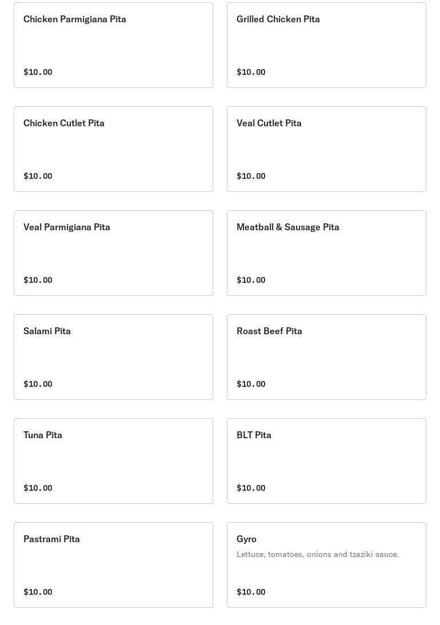Click the Tuna Pita price label
Screen dimensions: 440x625
[x=38, y=488]
